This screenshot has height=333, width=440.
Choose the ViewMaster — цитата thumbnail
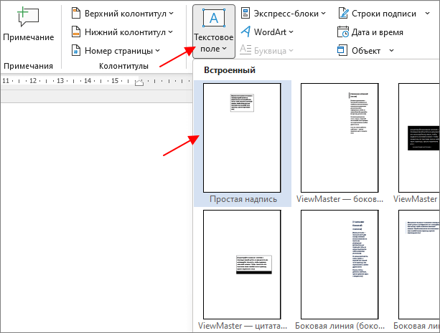click(x=242, y=264)
